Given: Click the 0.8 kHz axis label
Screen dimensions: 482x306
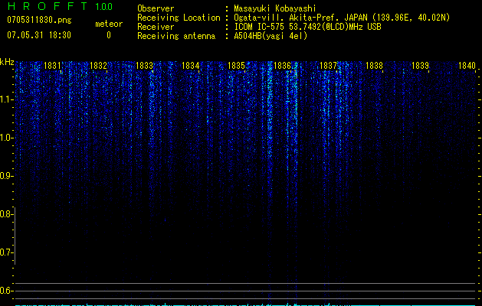Looking at the screenshot, I should coord(6,214).
